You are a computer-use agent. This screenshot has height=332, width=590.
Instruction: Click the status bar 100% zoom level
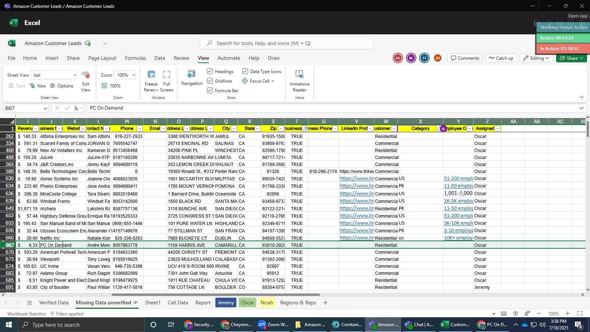(553, 314)
